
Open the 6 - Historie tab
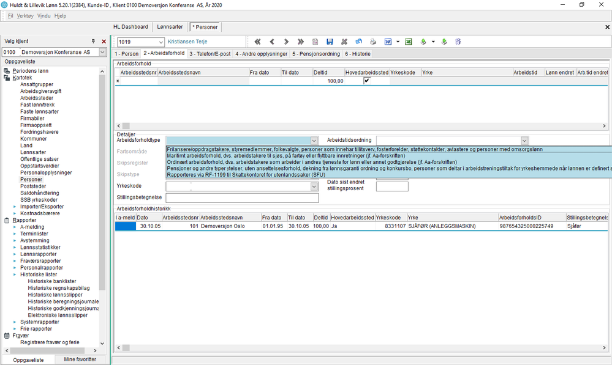point(358,54)
